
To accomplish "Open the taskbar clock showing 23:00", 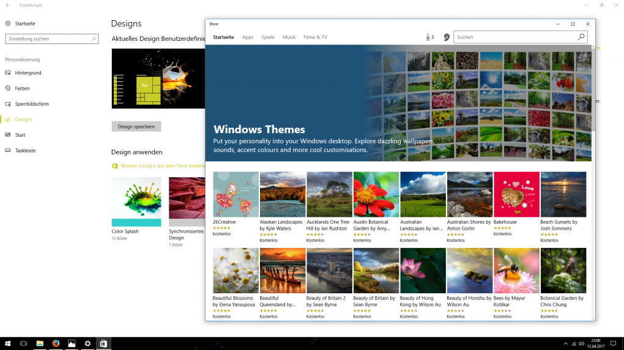I will click(x=596, y=344).
